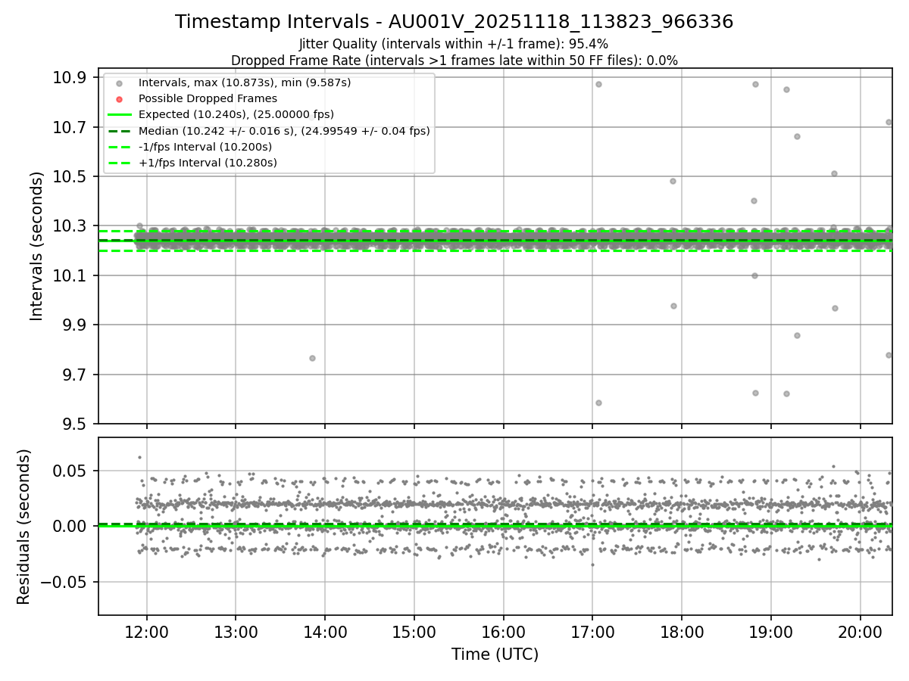The width and height of the screenshot is (909, 681).
Task: Click the '16:00' time tick label
Action: pos(503,631)
